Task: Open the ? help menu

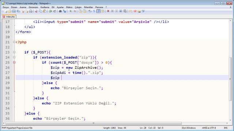Action: point(106,7)
